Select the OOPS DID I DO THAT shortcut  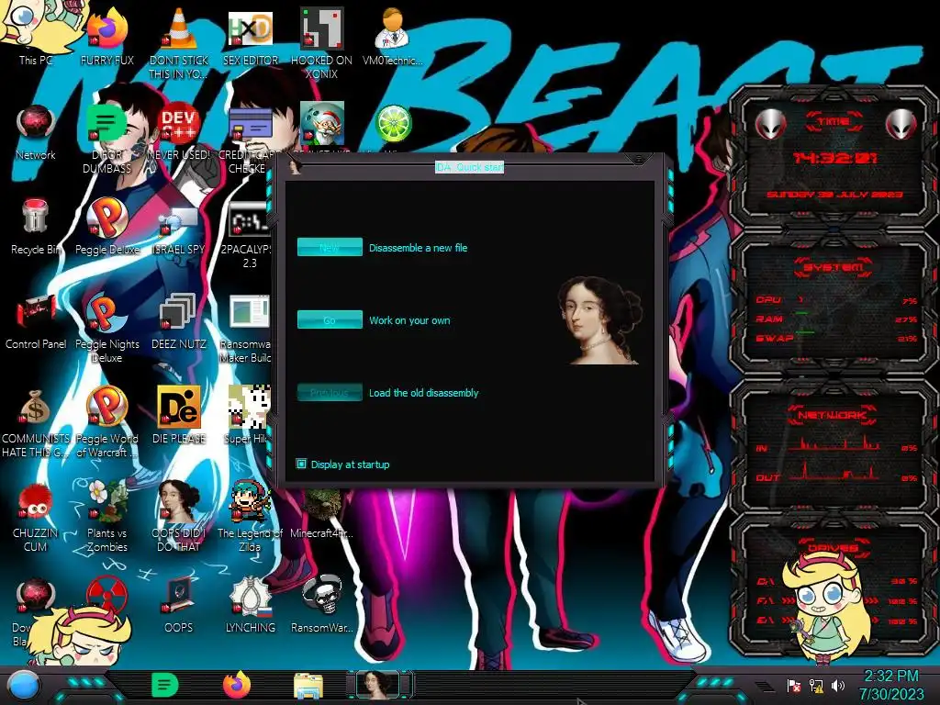(179, 516)
